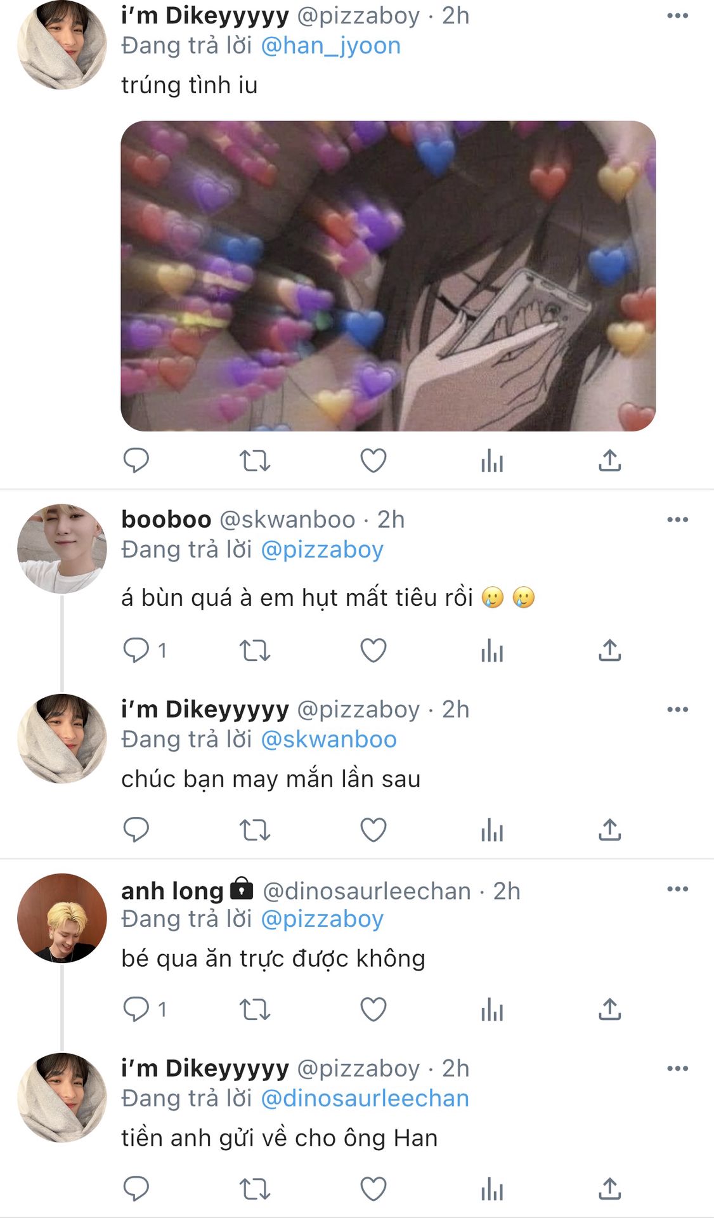This screenshot has width=714, height=1218.
Task: View analytics of booboo's tweet
Action: tap(492, 650)
